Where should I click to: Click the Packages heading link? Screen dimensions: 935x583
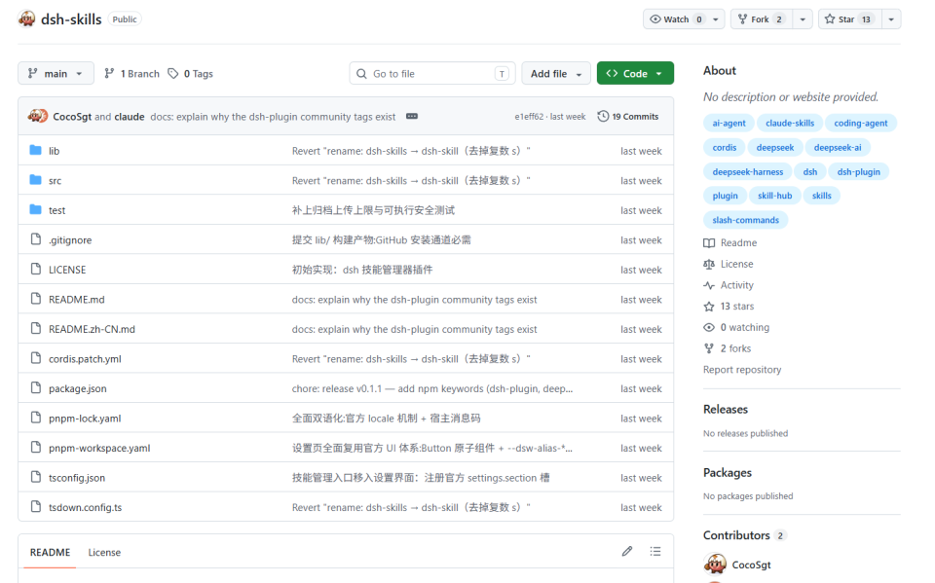(727, 472)
